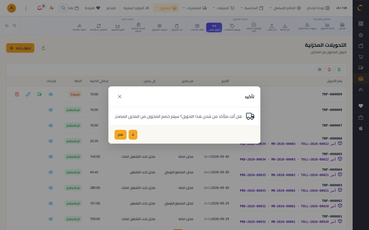
Task: Select the إذن إضافة ribbon item
Action: [x=285, y=27]
